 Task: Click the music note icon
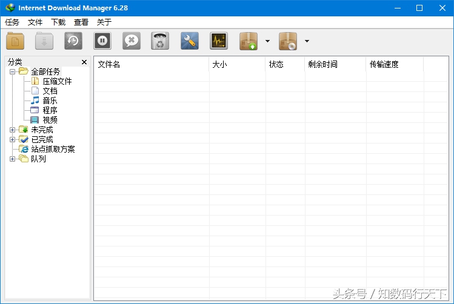coord(35,101)
